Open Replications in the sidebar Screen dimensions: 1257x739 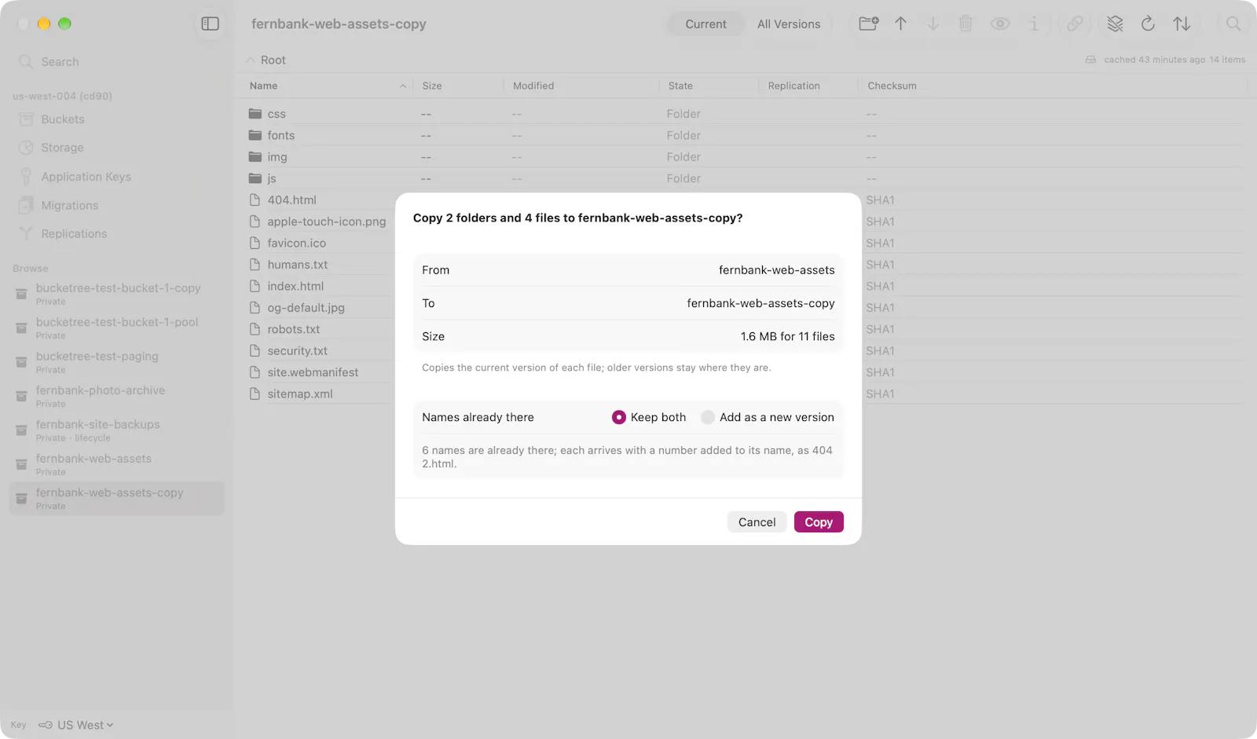coord(118,234)
